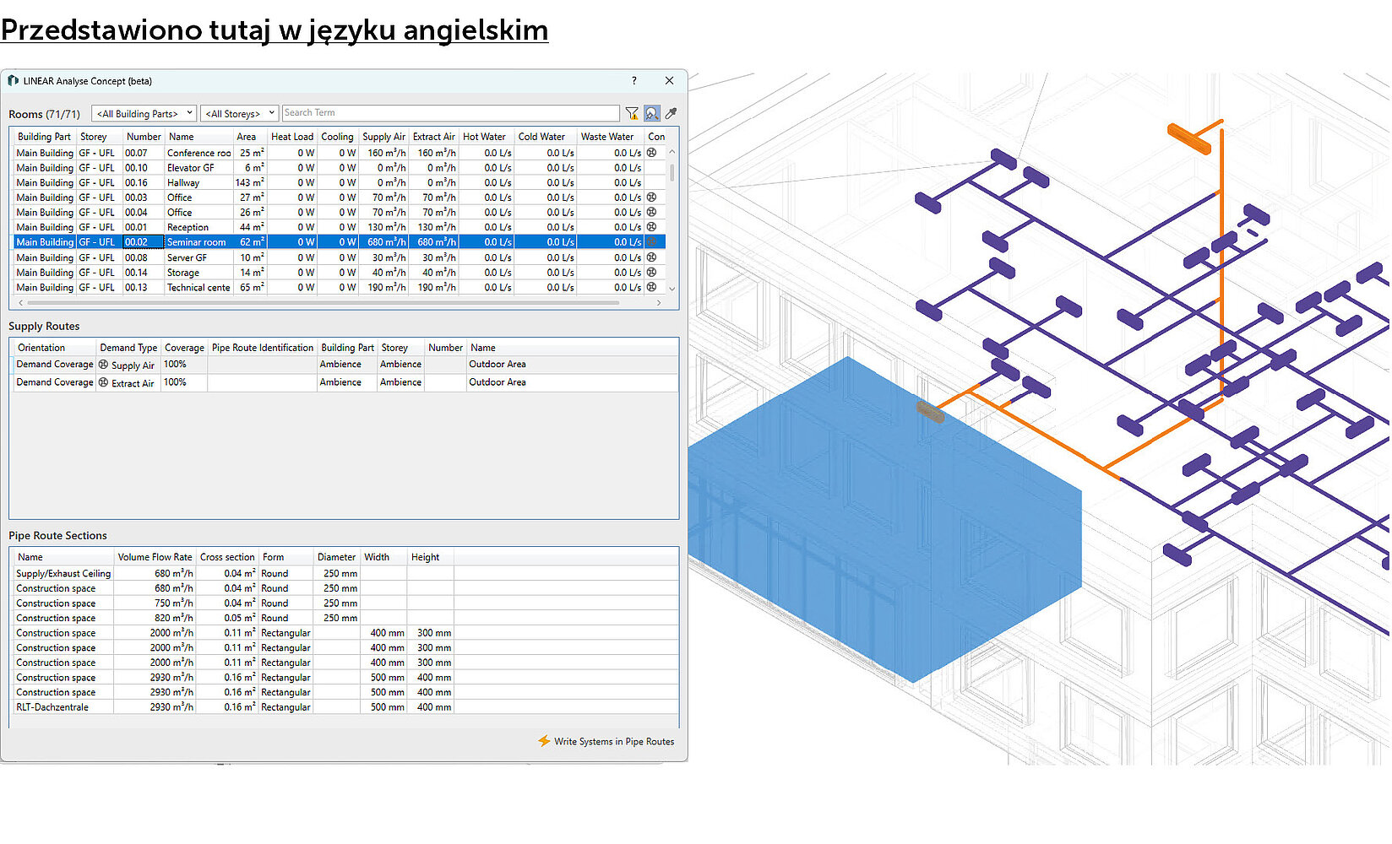Open the All Building Parts dropdown
This screenshot has height=844, width=1392.
pyautogui.click(x=144, y=113)
